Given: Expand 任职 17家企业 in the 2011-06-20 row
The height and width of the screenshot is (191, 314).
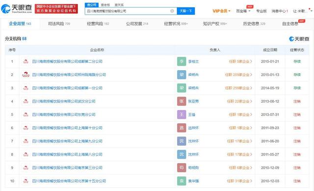Looking at the screenshot, I should pos(239,141).
